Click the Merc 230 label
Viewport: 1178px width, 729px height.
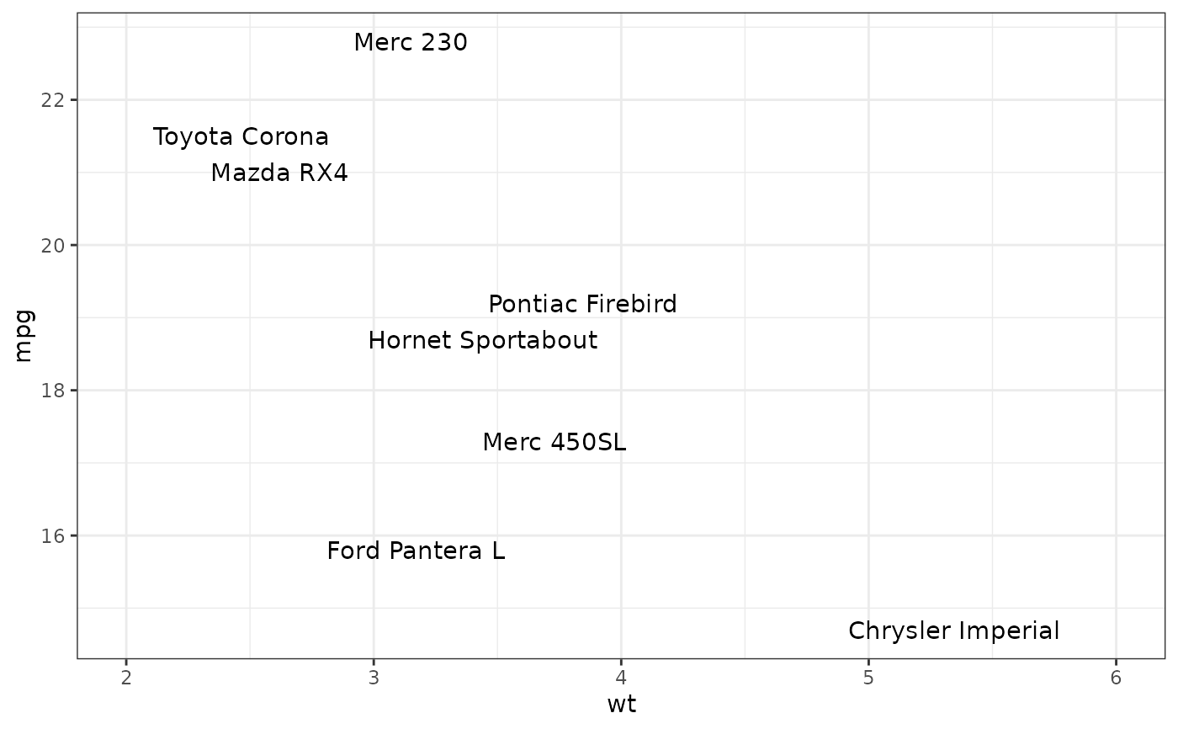[411, 42]
